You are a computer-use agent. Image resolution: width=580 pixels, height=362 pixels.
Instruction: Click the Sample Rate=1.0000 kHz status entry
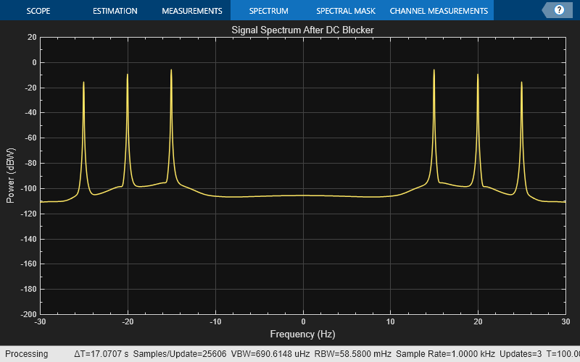pos(445,354)
